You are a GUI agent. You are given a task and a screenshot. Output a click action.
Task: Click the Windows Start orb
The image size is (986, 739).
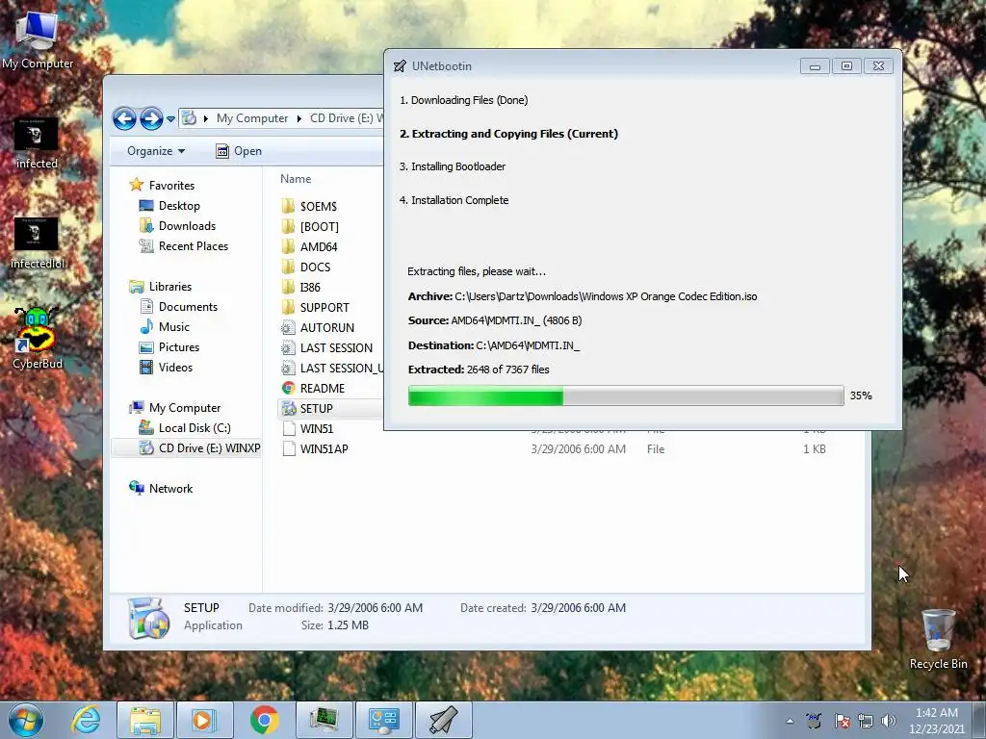click(x=26, y=720)
